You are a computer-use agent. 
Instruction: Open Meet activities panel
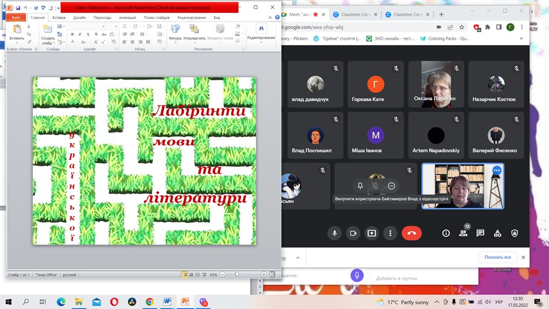497,233
